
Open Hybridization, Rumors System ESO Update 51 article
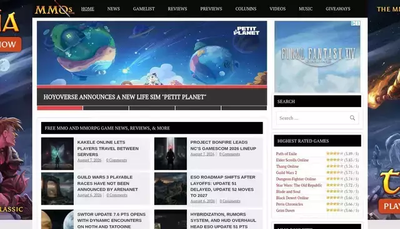[223, 220]
